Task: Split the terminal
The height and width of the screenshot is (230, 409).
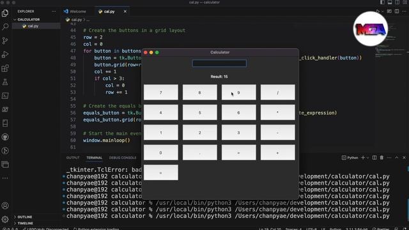Action: tap(374, 158)
